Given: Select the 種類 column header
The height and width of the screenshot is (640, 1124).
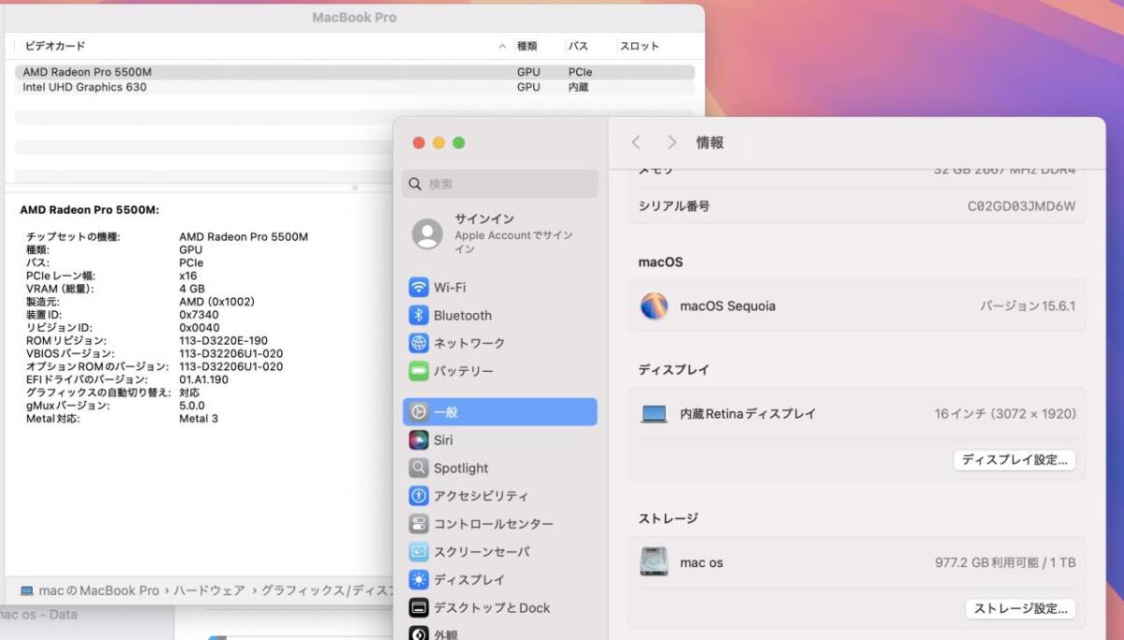Looking at the screenshot, I should coord(529,45).
